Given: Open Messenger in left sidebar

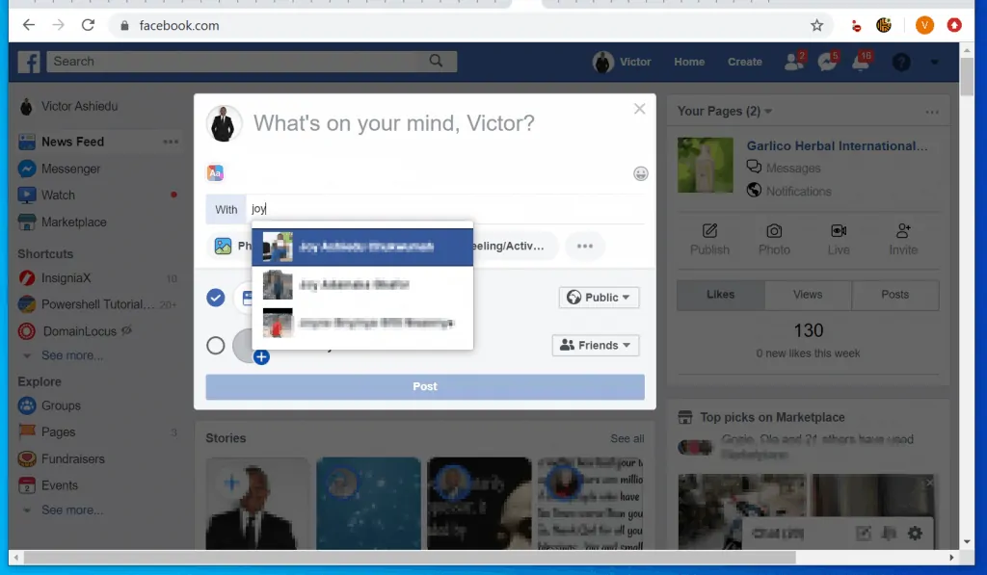Looking at the screenshot, I should tap(70, 169).
